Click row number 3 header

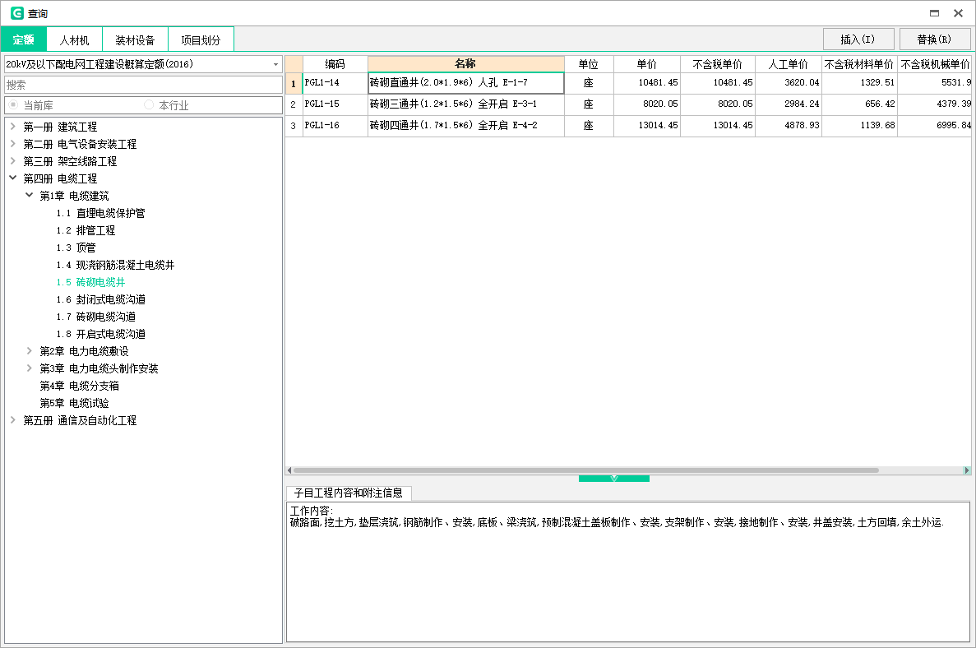(x=294, y=125)
